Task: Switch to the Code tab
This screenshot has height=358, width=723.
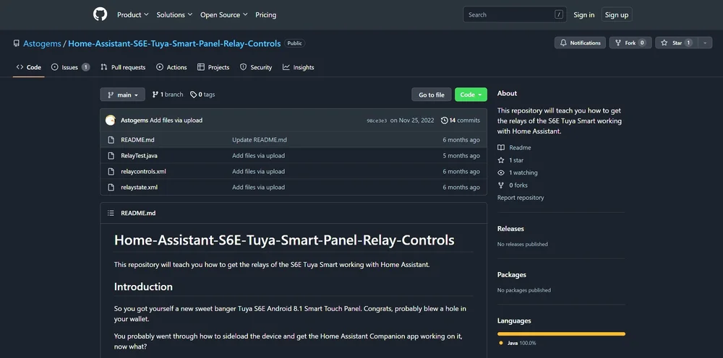Action: pyautogui.click(x=29, y=67)
